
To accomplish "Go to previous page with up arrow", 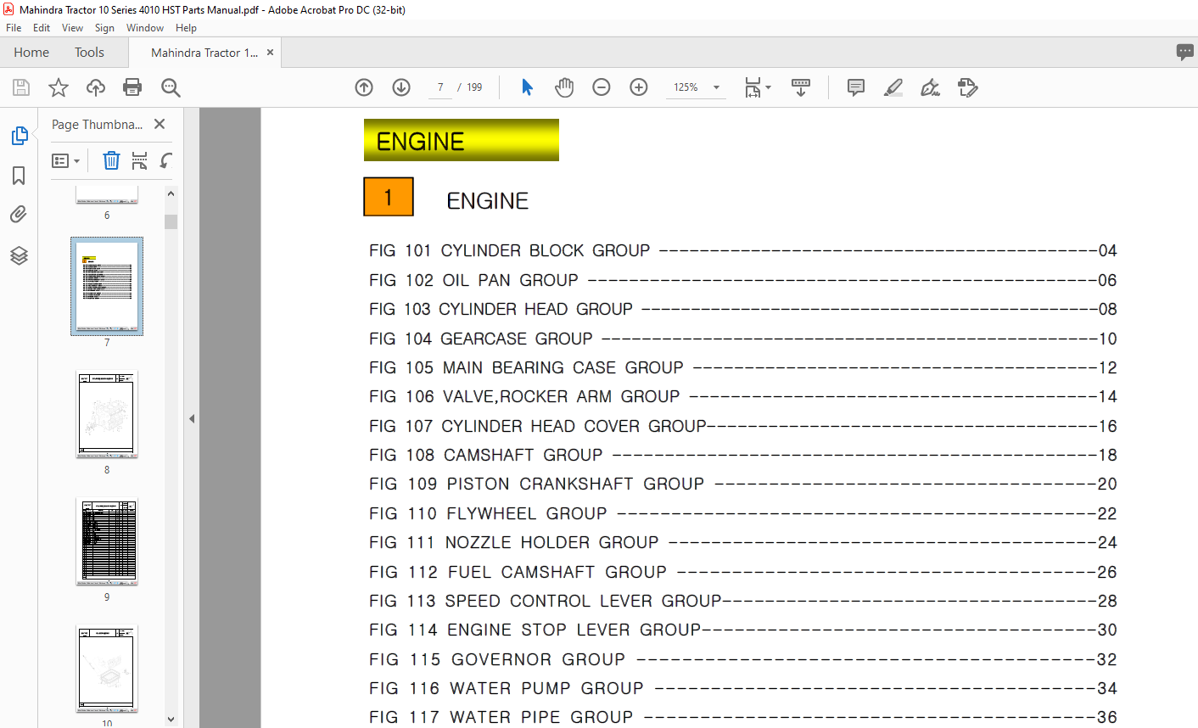I will coord(364,87).
